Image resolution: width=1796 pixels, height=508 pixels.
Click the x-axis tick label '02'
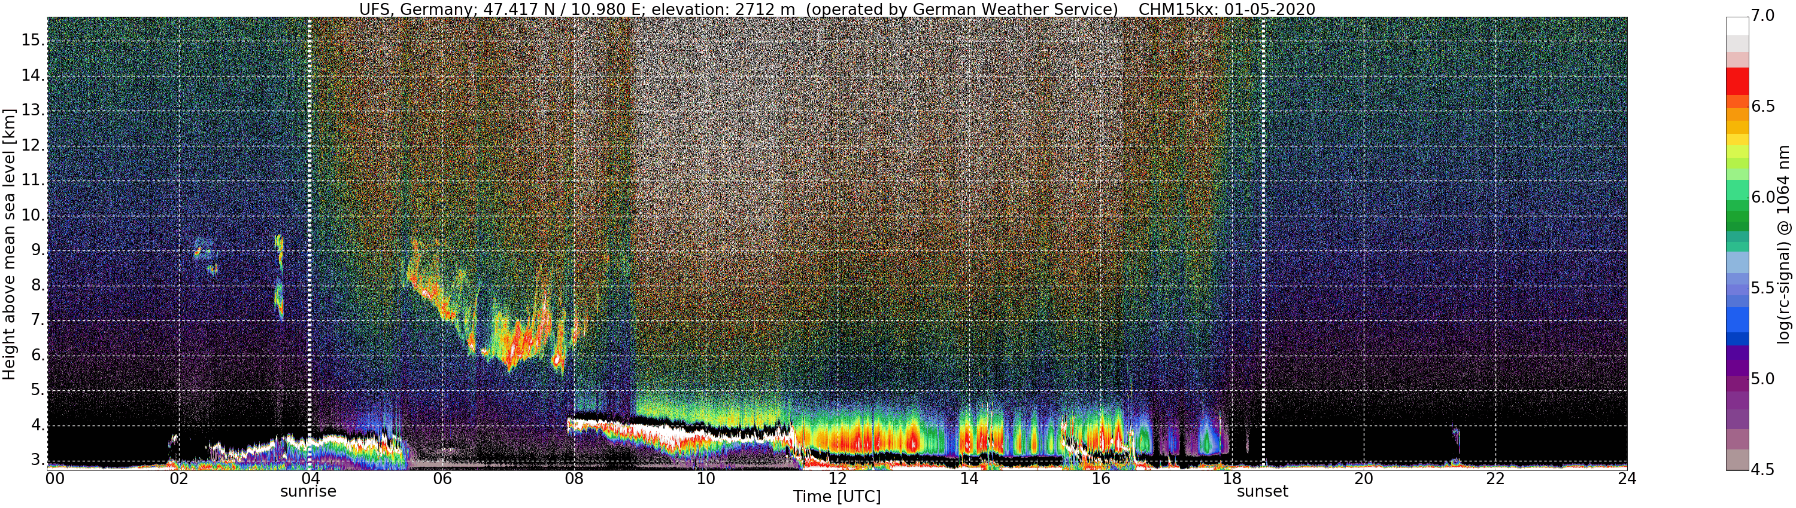(178, 479)
